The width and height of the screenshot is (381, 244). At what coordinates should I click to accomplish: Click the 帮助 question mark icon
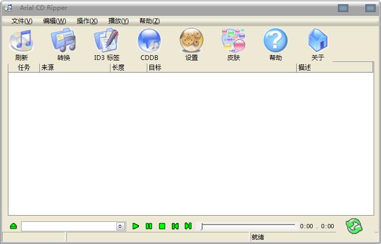click(x=276, y=45)
